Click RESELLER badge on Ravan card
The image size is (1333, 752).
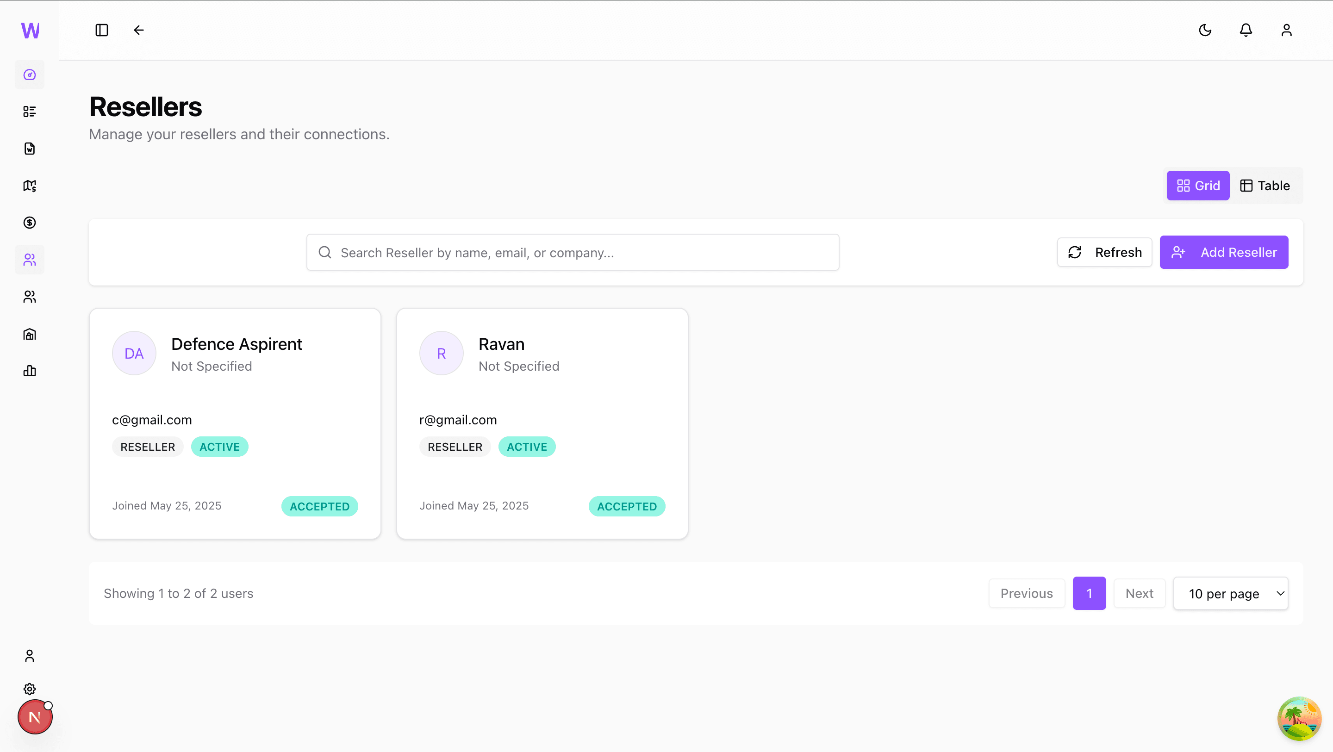455,447
